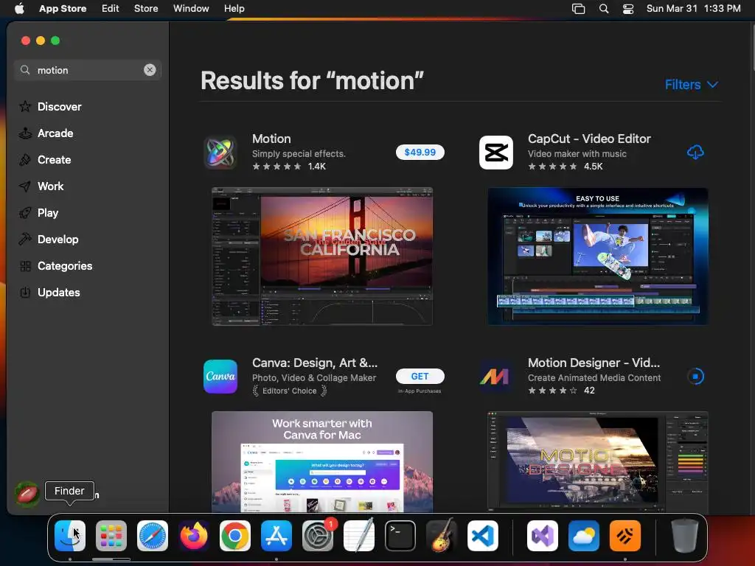The image size is (755, 566).
Task: Click the App Store Dock icon
Action: click(276, 536)
